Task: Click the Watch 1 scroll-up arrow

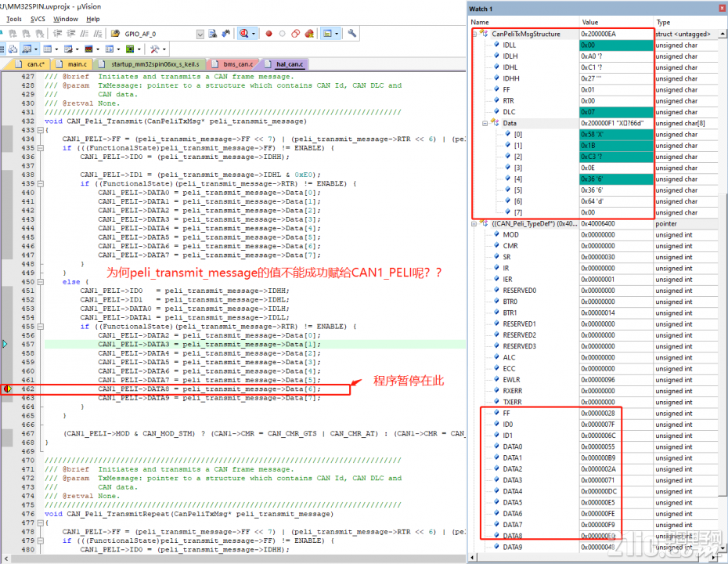Action: 723,34
